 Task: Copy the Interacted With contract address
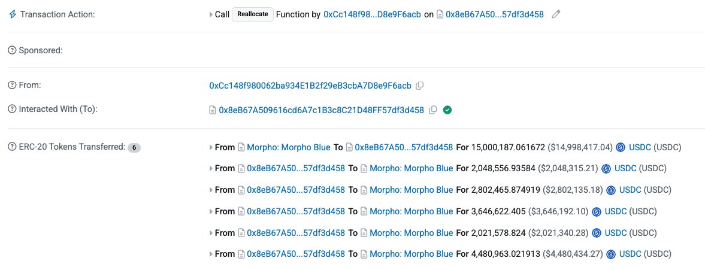[x=433, y=110]
